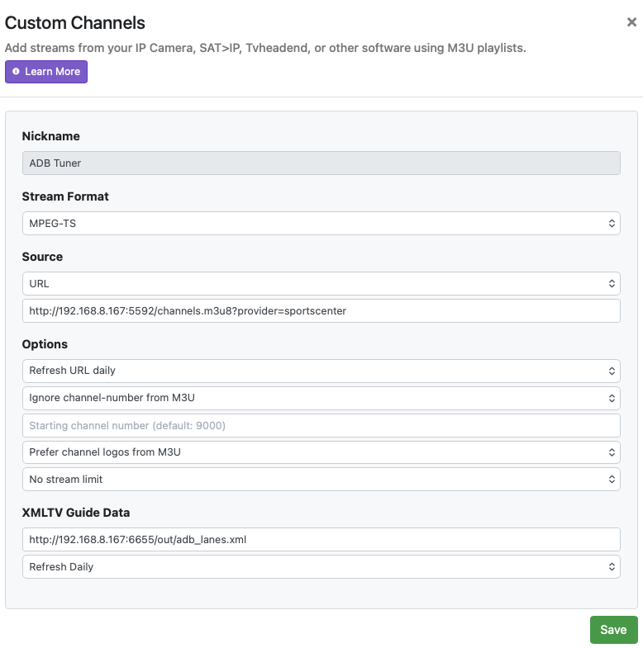643x648 pixels.
Task: Click the Stream Format dropdown arrows
Action: pos(612,224)
